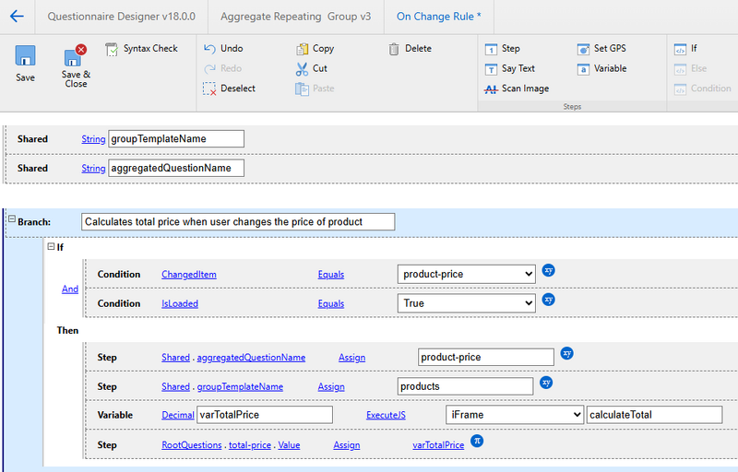This screenshot has height=472, width=738.
Task: Click Shared link before aggregatedQuestionName
Action: click(175, 358)
